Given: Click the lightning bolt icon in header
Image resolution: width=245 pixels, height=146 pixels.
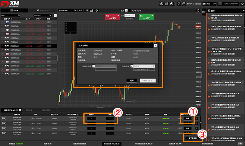Looking at the screenshot, I should (x=179, y=4).
